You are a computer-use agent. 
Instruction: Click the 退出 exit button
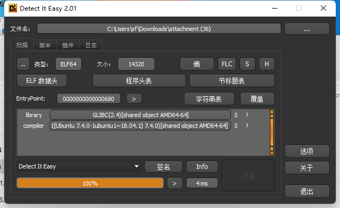307,191
